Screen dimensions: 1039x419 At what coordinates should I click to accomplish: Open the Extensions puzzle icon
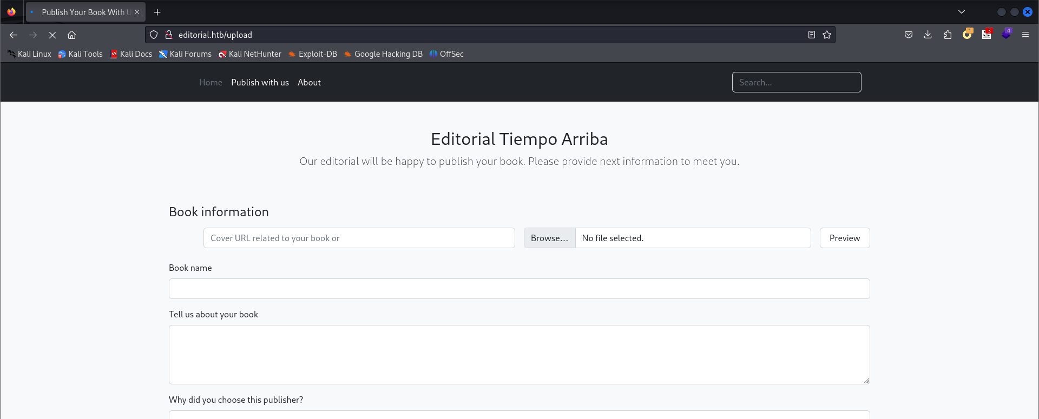click(x=948, y=35)
